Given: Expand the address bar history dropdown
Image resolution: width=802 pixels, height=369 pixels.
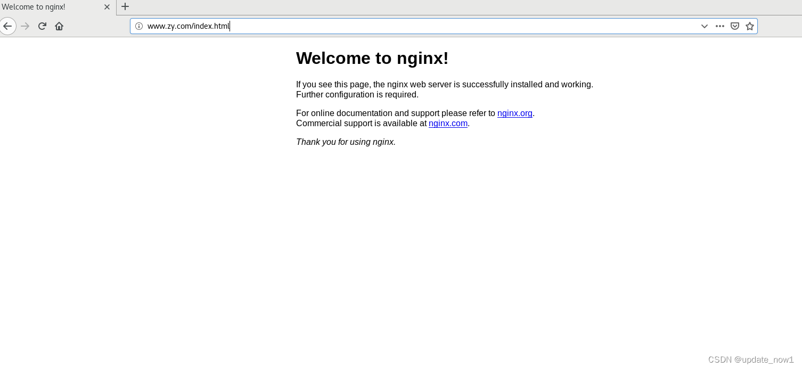Looking at the screenshot, I should coord(705,26).
